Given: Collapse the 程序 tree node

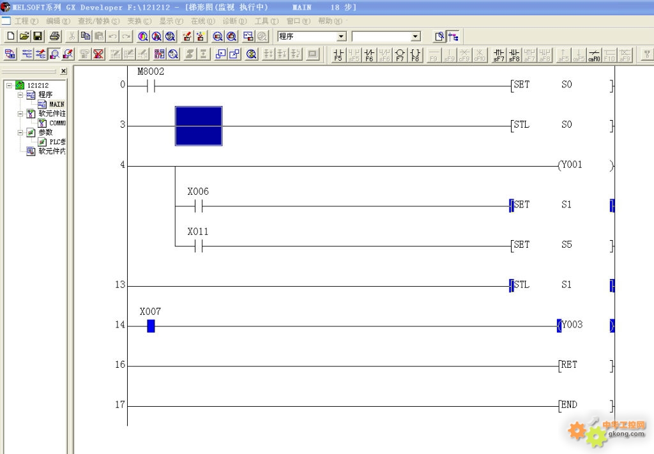Looking at the screenshot, I should tap(20, 95).
